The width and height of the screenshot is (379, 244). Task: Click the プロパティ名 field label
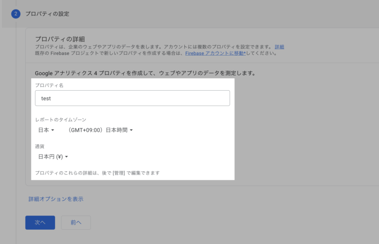[x=49, y=85]
